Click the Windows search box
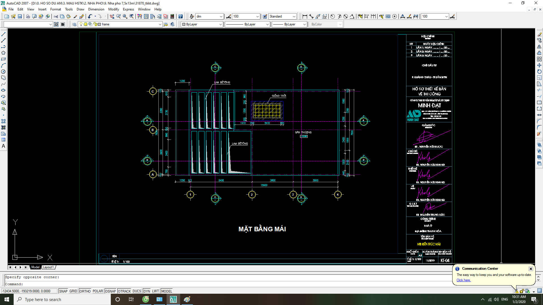 click(x=62, y=299)
